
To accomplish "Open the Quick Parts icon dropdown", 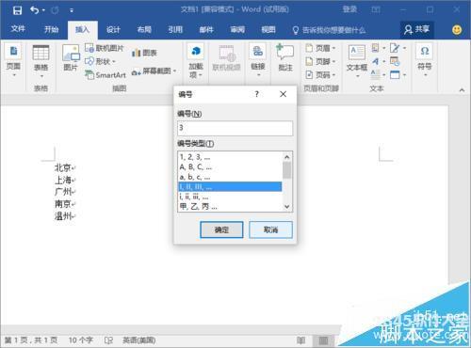I will click(x=378, y=48).
